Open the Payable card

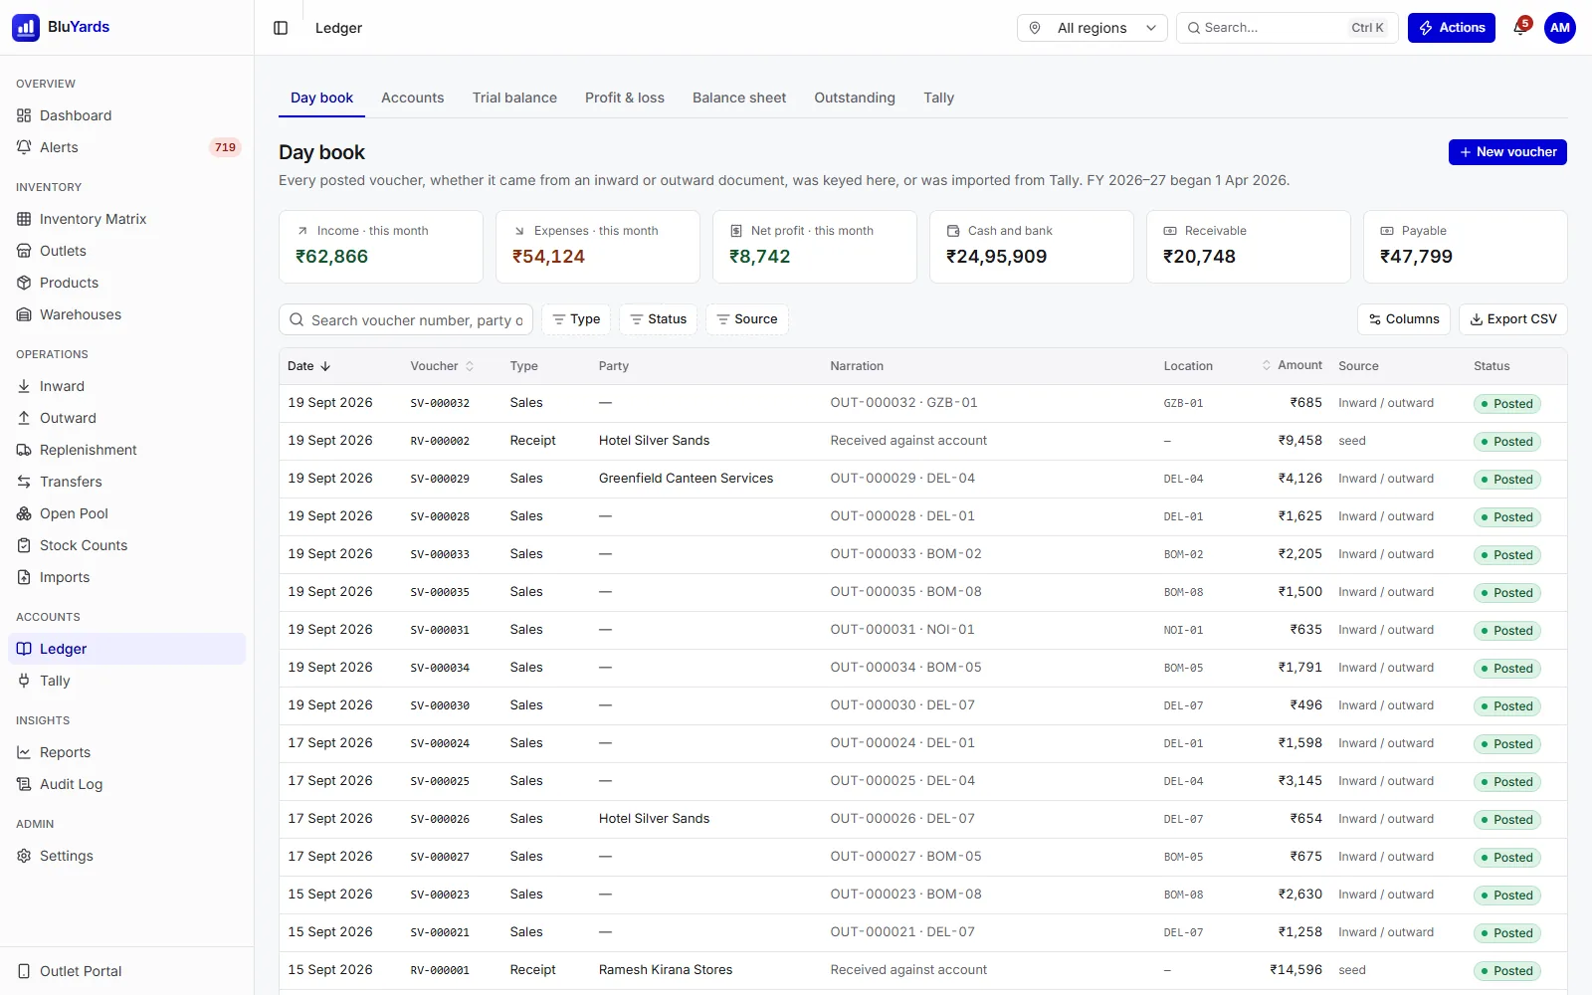tap(1466, 247)
